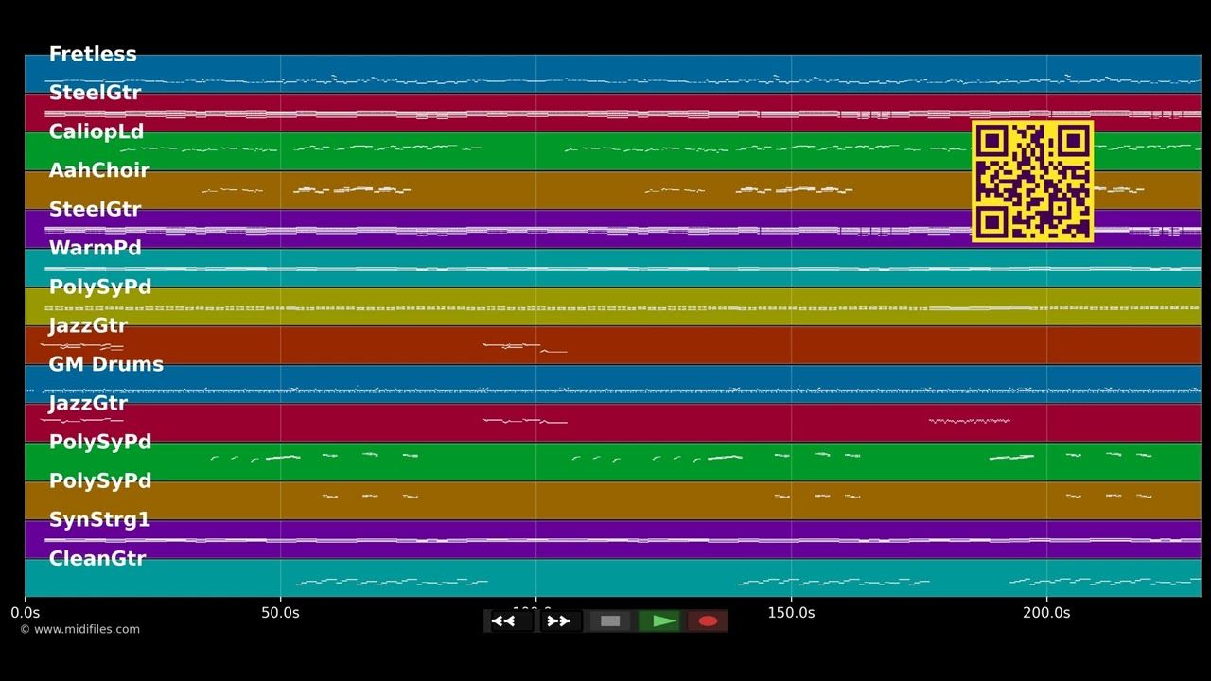Jump to the 0.0s timeline marker
The width and height of the screenshot is (1211, 681).
tap(26, 613)
